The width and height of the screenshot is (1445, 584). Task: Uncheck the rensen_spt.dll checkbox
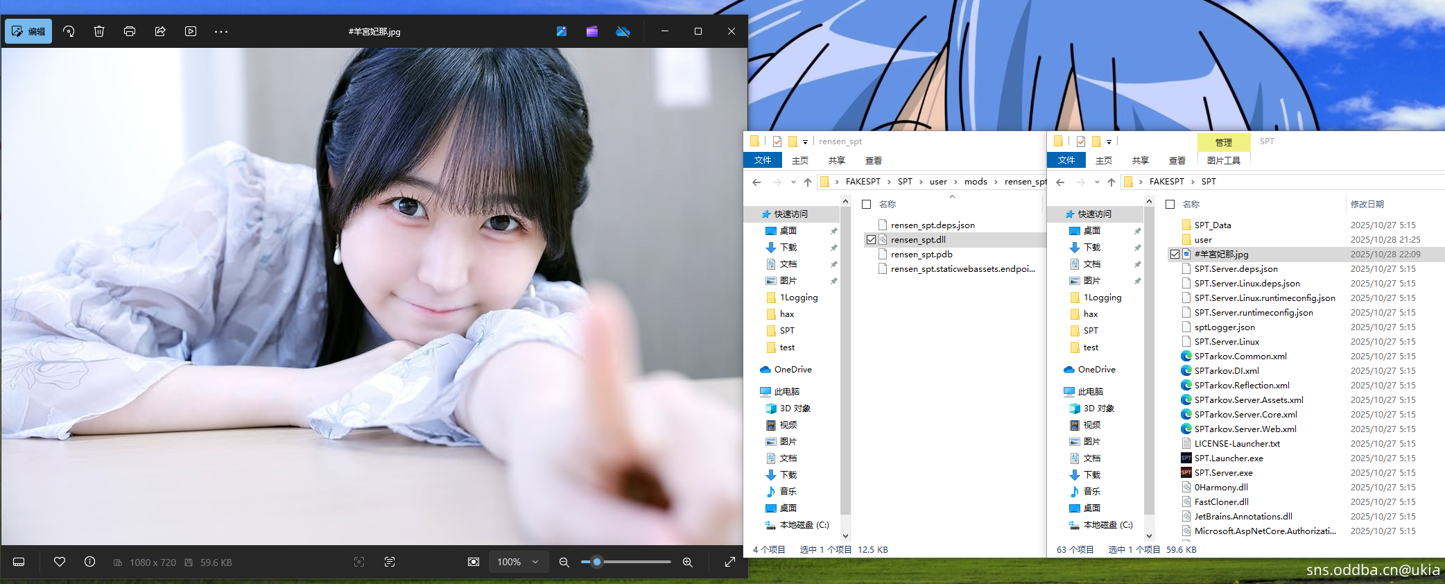click(871, 240)
